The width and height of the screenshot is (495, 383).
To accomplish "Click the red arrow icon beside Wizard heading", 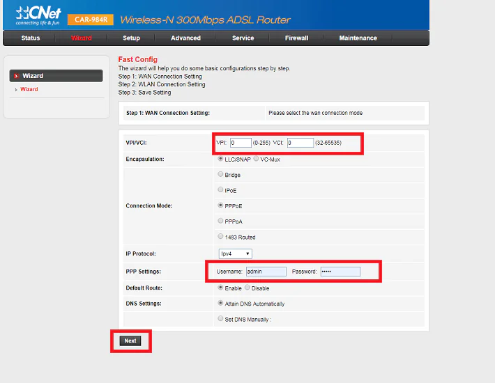I will (x=17, y=76).
